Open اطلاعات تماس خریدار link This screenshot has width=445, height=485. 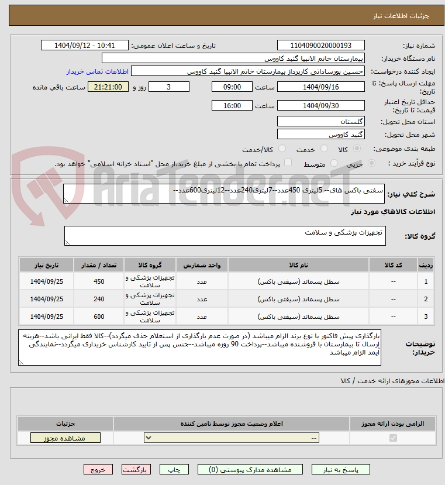[98, 71]
